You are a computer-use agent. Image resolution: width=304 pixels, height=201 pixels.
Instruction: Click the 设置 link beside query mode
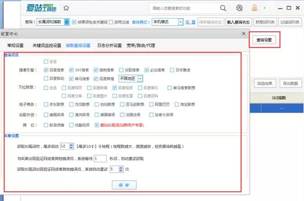[x=190, y=22]
